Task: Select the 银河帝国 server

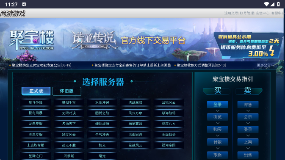Action: (169, 145)
